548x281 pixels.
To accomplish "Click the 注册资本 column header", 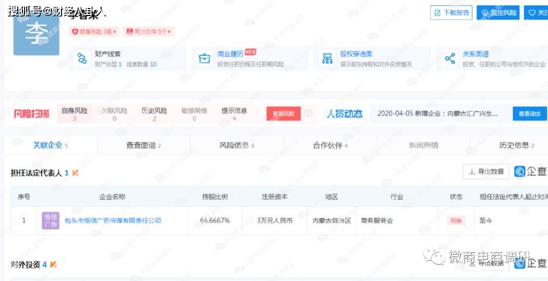I will pyautogui.click(x=275, y=197).
